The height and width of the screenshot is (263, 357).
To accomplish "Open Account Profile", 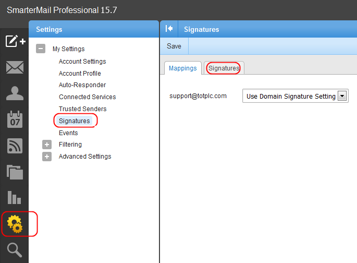I will click(x=80, y=74).
